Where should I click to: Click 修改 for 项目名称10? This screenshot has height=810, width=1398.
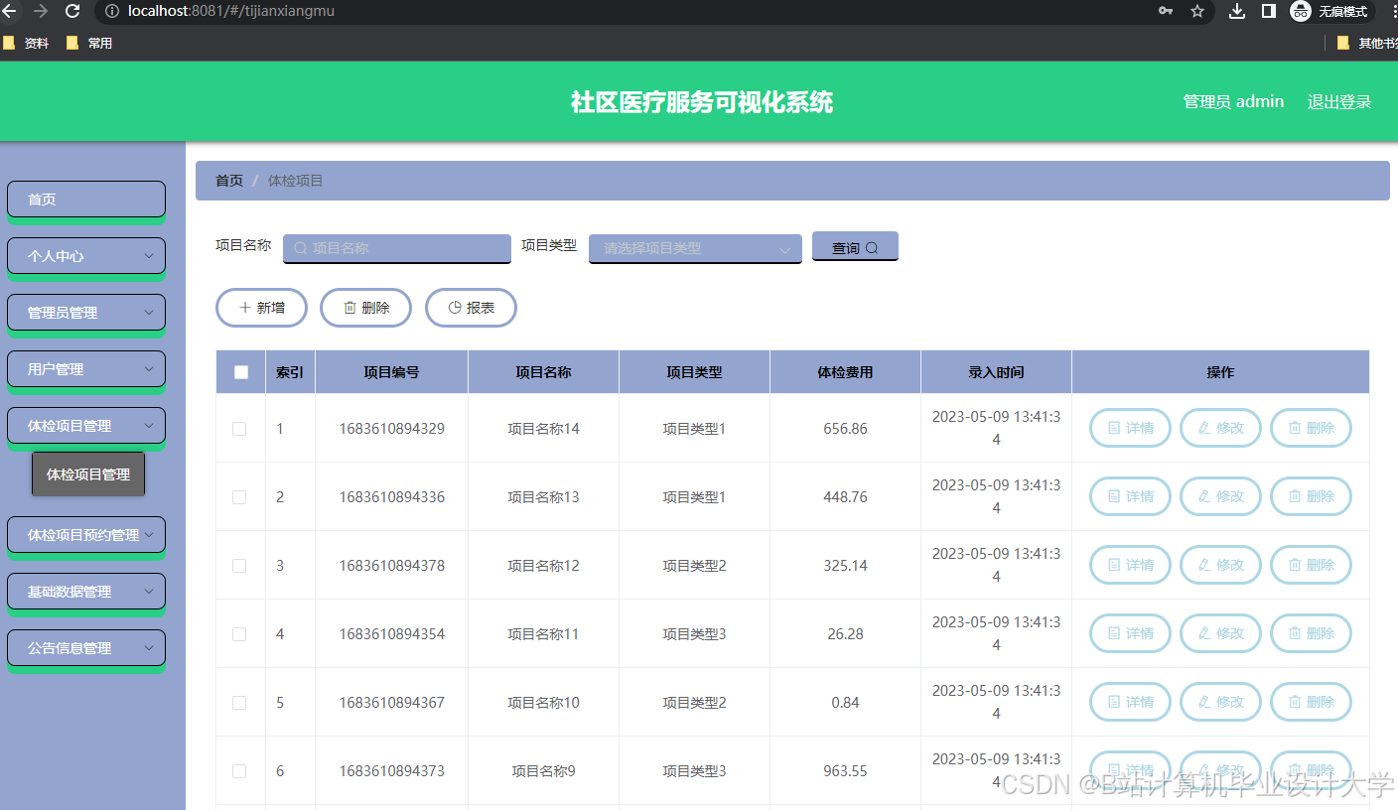tap(1220, 702)
